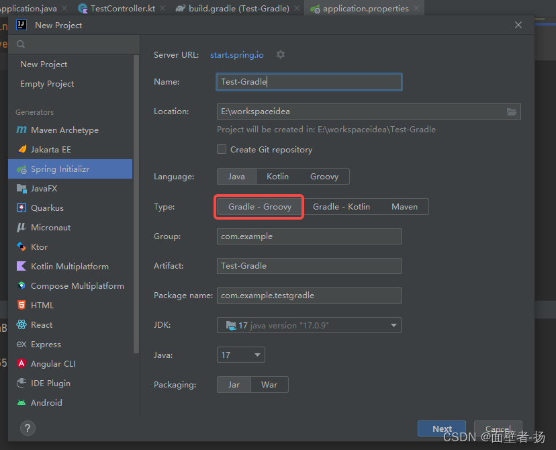This screenshot has width=556, height=450.
Task: Switch to application.properties tab
Action: [x=365, y=8]
